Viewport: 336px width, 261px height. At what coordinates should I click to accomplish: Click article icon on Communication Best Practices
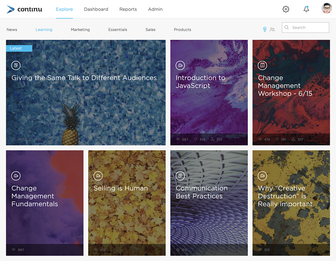pyautogui.click(x=180, y=176)
